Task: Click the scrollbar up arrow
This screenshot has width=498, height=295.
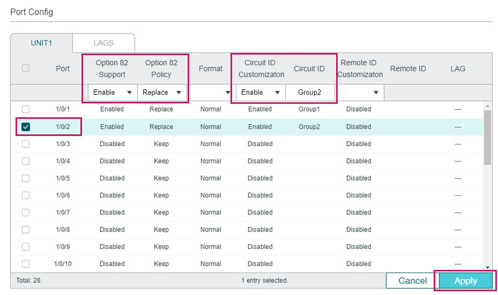Action: coord(488,106)
